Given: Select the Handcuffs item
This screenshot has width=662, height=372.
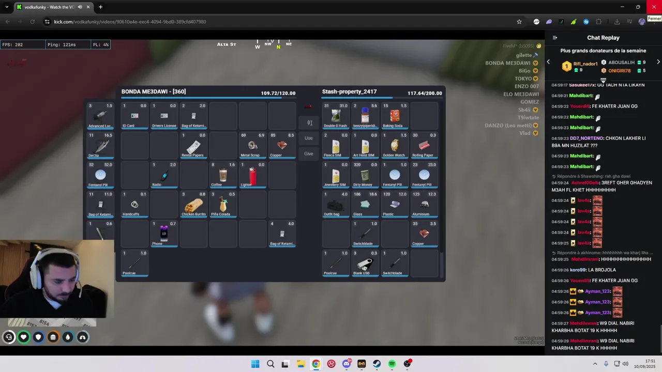Looking at the screenshot, I should coord(134,204).
